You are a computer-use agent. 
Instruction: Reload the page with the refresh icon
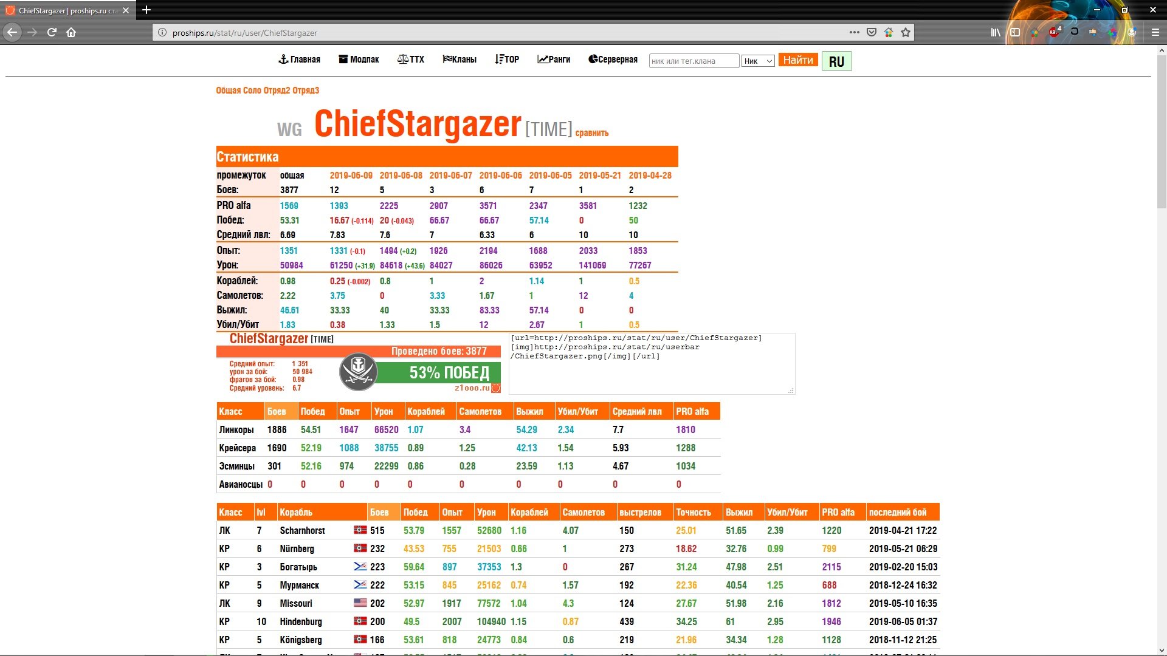(52, 32)
